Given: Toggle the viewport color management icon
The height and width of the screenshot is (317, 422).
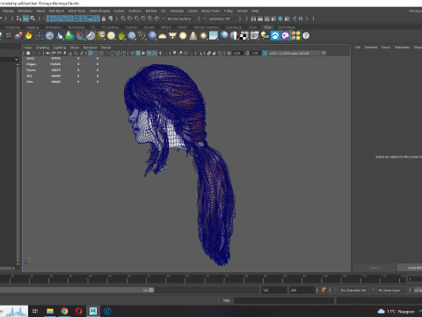Looking at the screenshot, I should coord(265,53).
